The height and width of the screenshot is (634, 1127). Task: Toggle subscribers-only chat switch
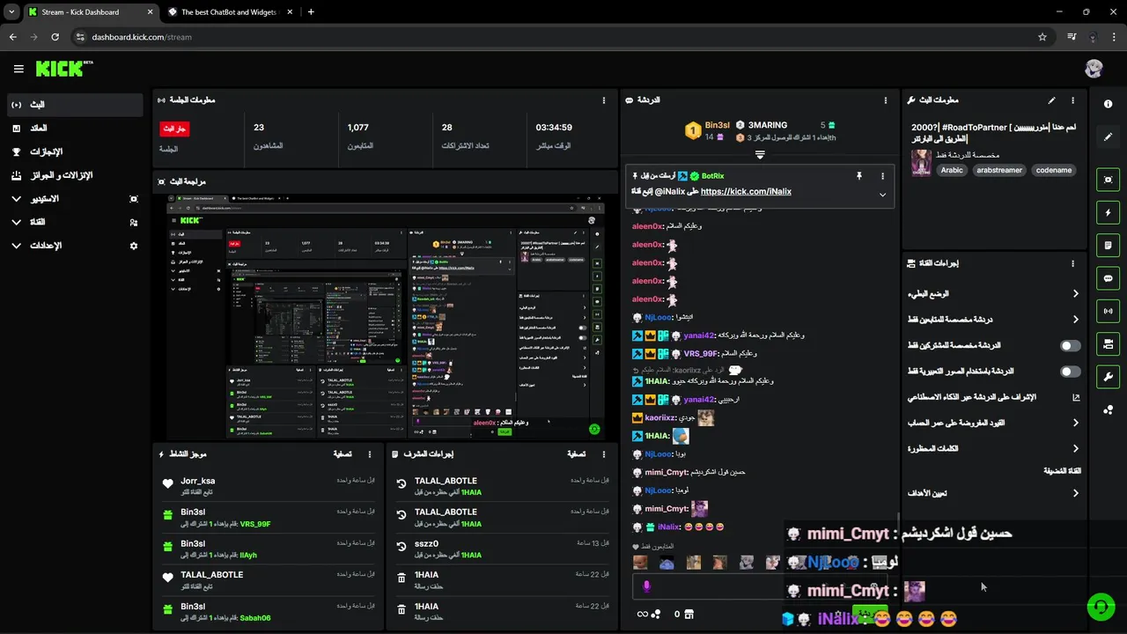(1070, 346)
